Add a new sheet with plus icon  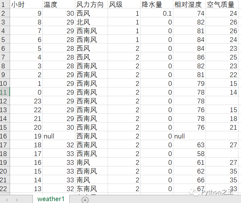click(85, 200)
